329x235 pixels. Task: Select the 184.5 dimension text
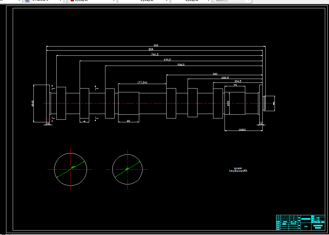tap(238, 81)
